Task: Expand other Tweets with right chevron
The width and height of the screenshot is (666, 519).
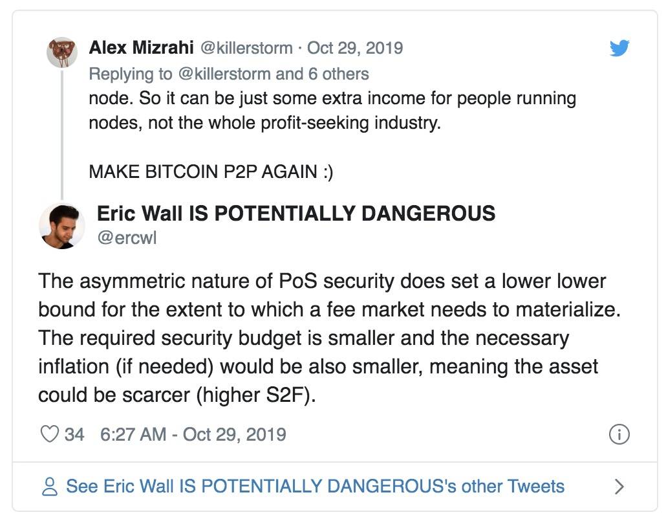Action: [619, 486]
